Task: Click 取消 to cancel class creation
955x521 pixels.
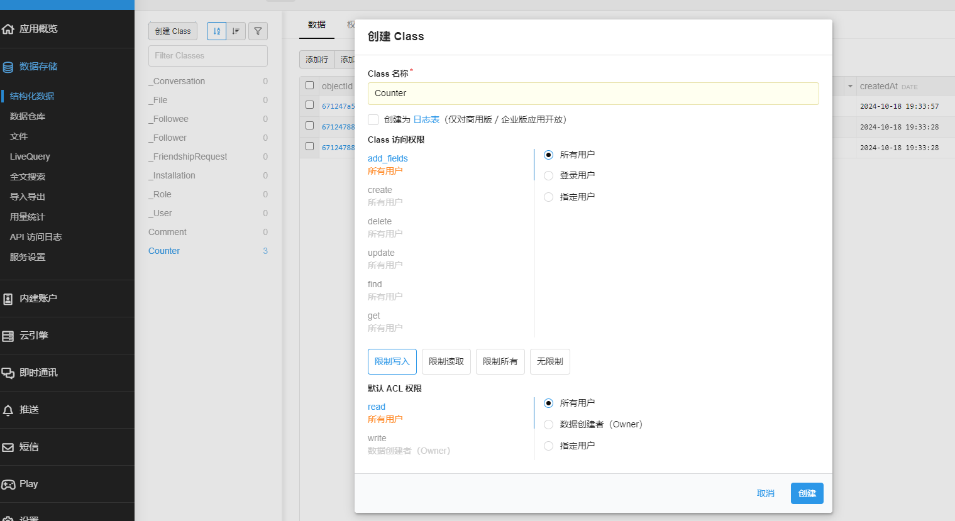Action: click(x=765, y=493)
